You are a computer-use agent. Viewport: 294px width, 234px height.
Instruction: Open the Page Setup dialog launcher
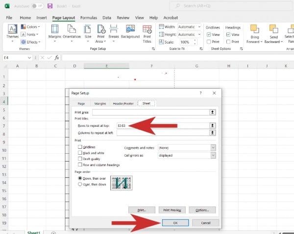coord(153,49)
